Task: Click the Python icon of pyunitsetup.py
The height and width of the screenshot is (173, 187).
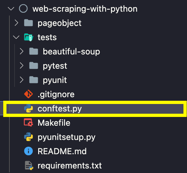Action: pos(28,137)
